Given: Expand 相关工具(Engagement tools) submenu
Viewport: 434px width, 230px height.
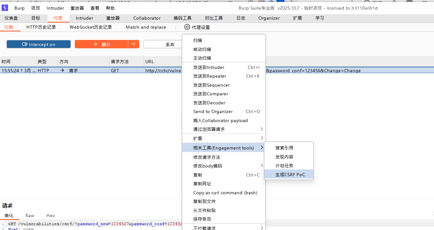Looking at the screenshot, I should [x=224, y=148].
